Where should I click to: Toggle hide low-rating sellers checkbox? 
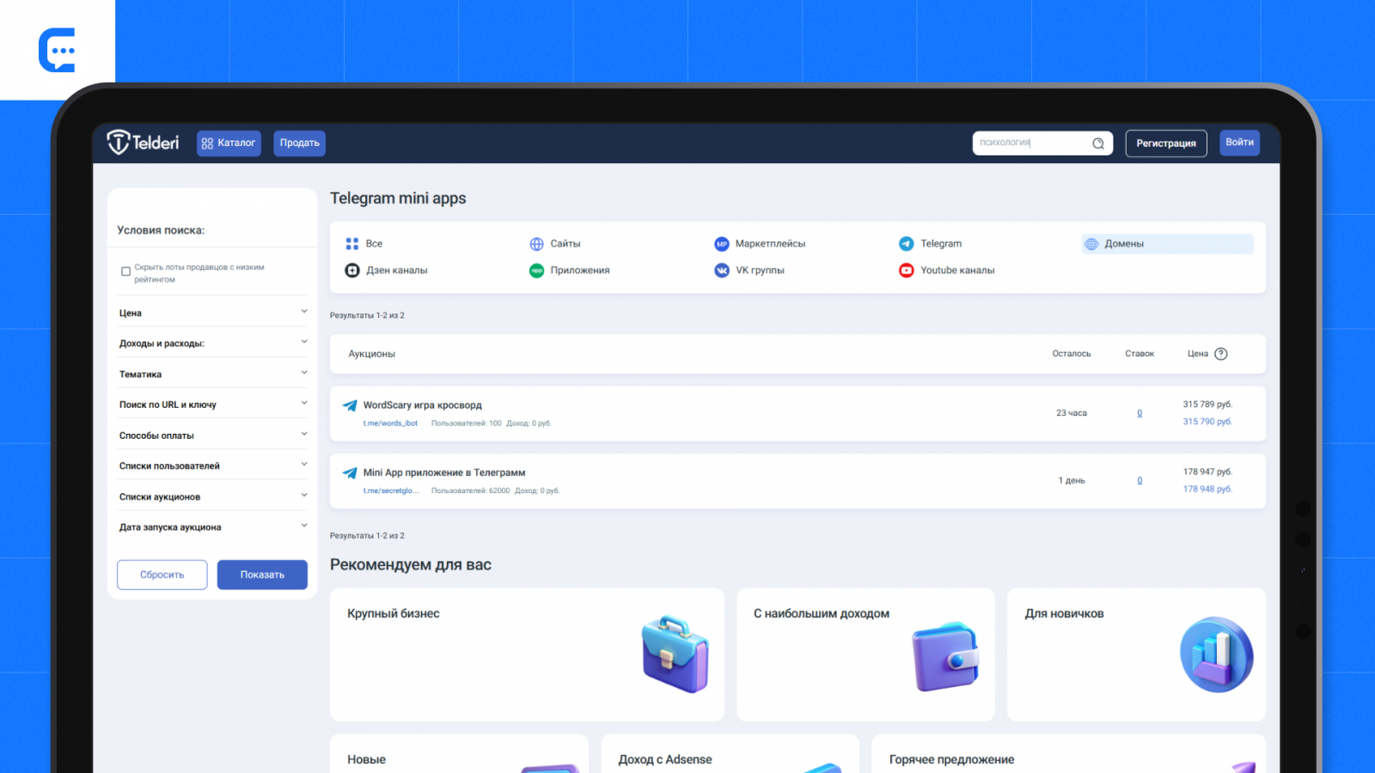(125, 271)
